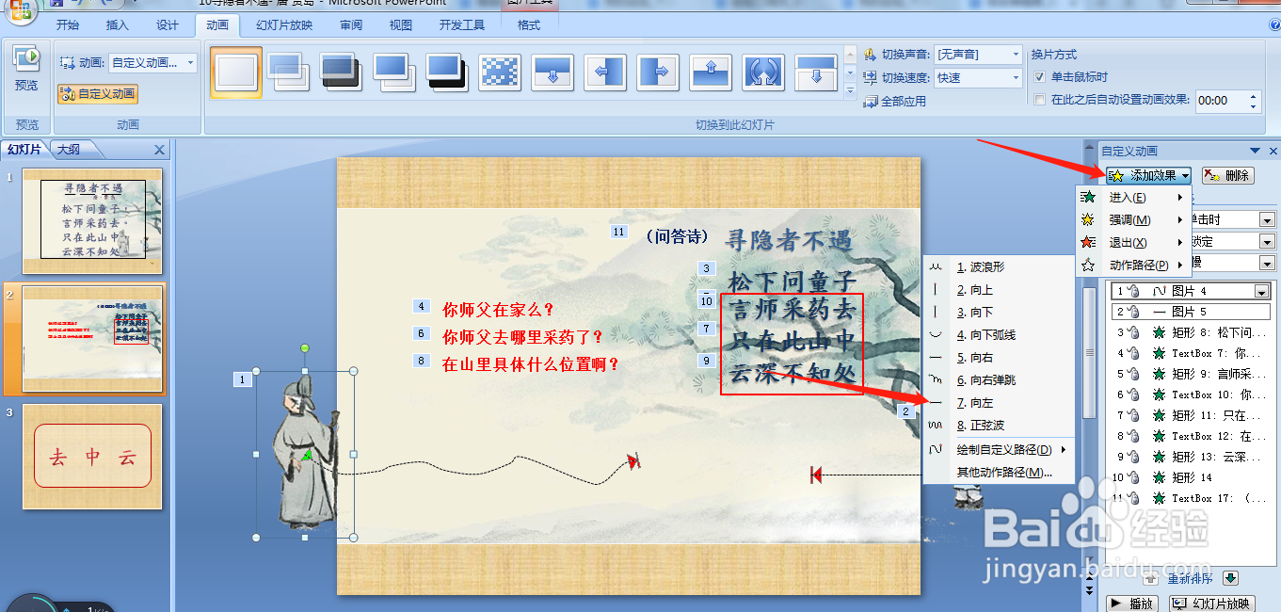Click the 预览 preview icon
1281x612 pixels.
click(x=26, y=58)
